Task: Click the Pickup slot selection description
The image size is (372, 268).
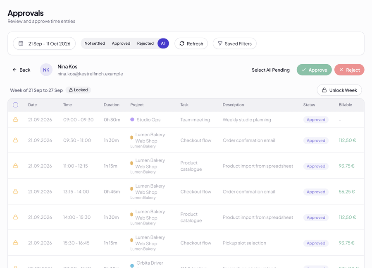Action: (x=244, y=243)
